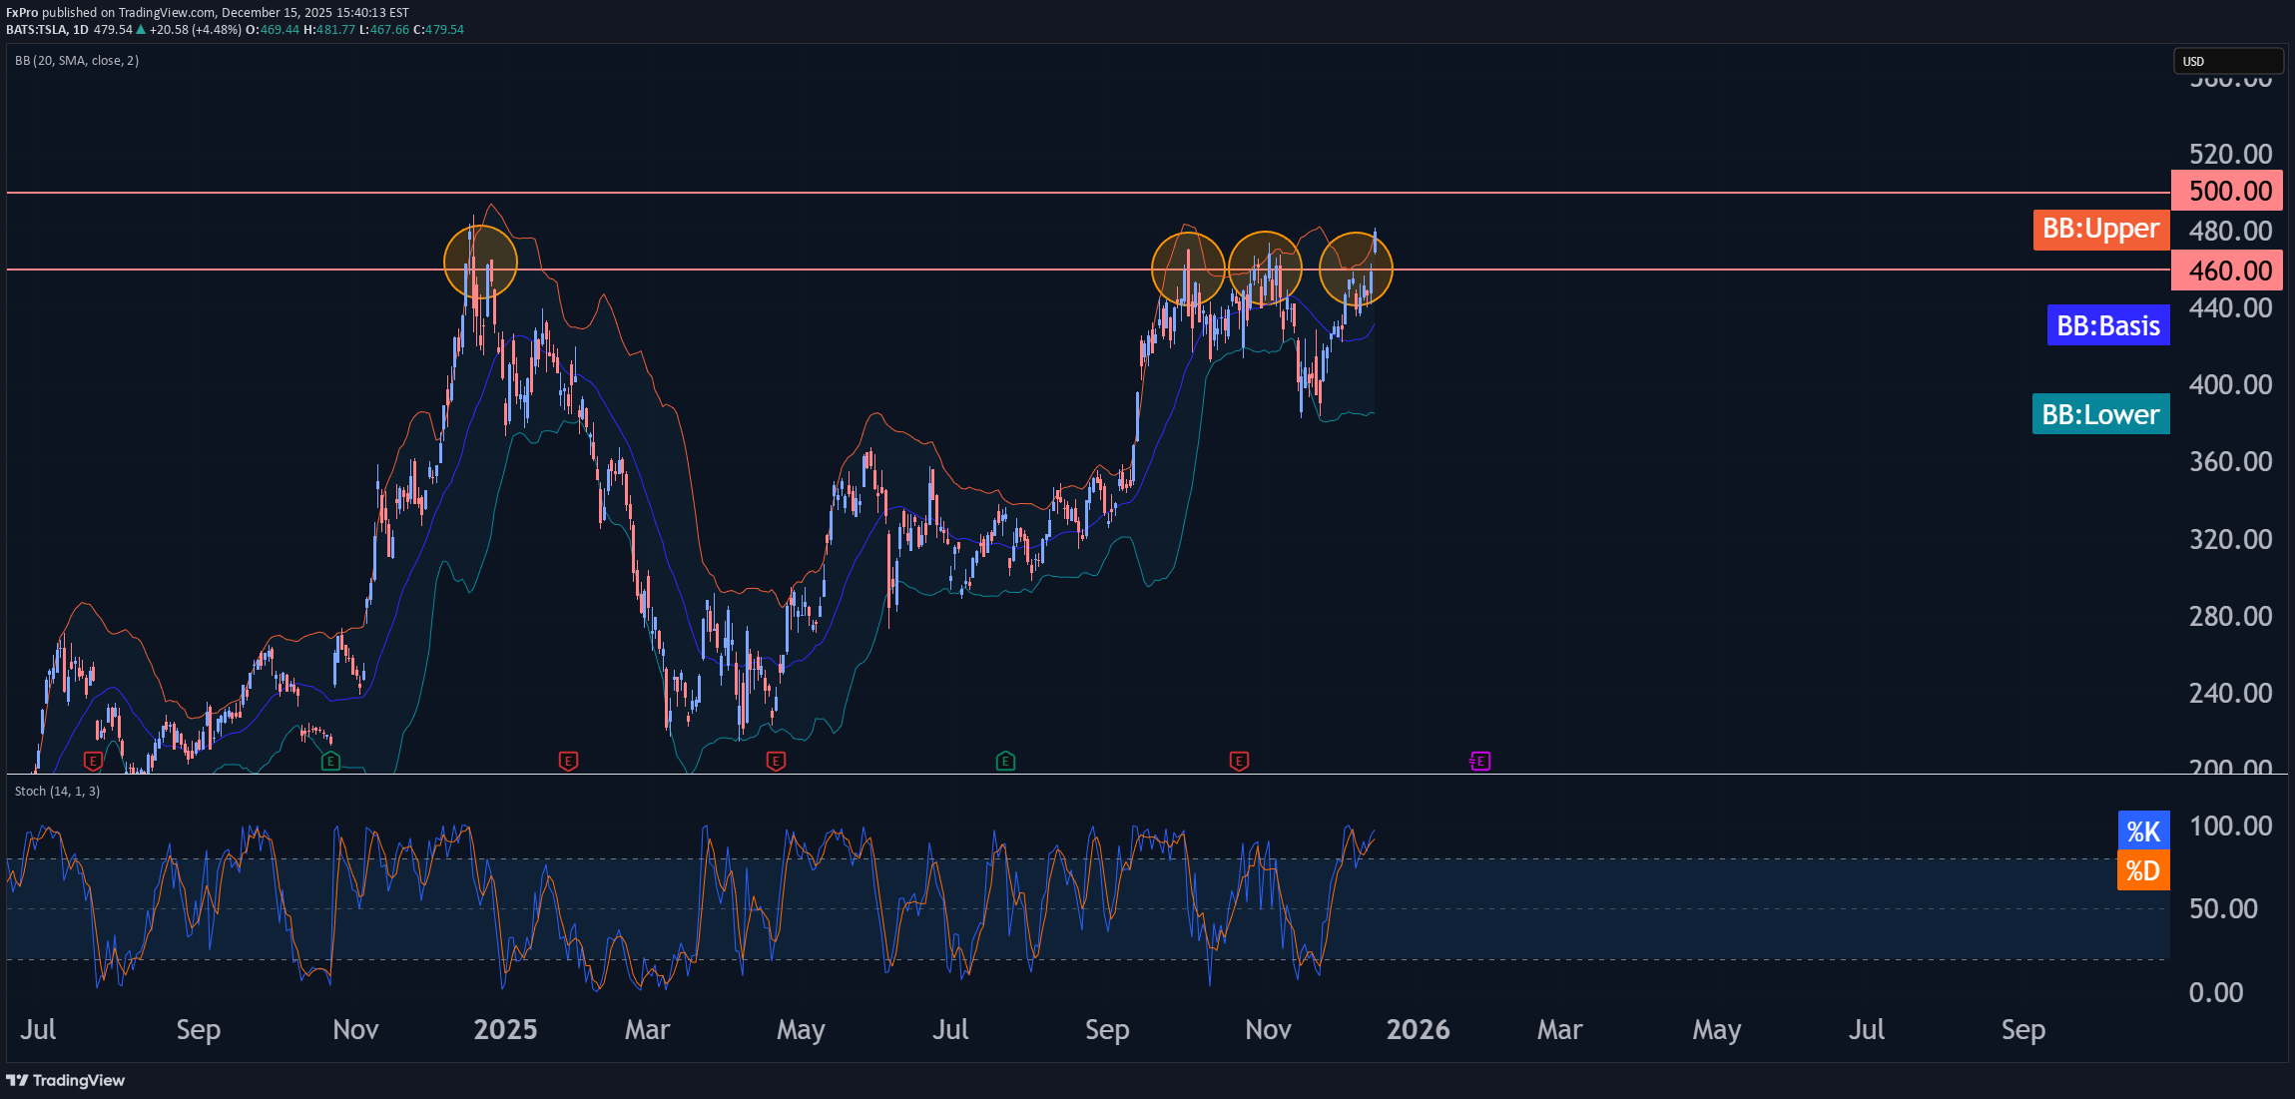Click the red earnings marker after the 2025 label
Image resolution: width=2295 pixels, height=1099 pixels.
(x=568, y=762)
